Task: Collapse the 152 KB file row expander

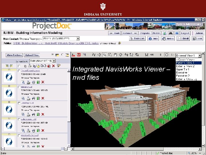Action: (9, 86)
